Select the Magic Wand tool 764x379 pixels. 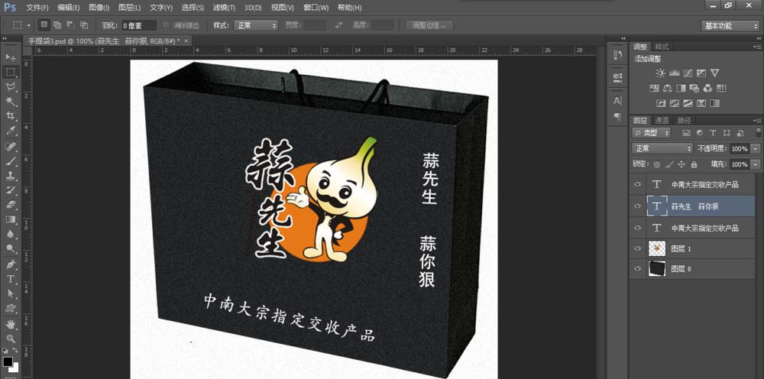click(10, 102)
